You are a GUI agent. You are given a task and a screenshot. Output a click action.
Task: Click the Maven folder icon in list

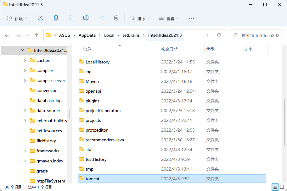pos(82,81)
